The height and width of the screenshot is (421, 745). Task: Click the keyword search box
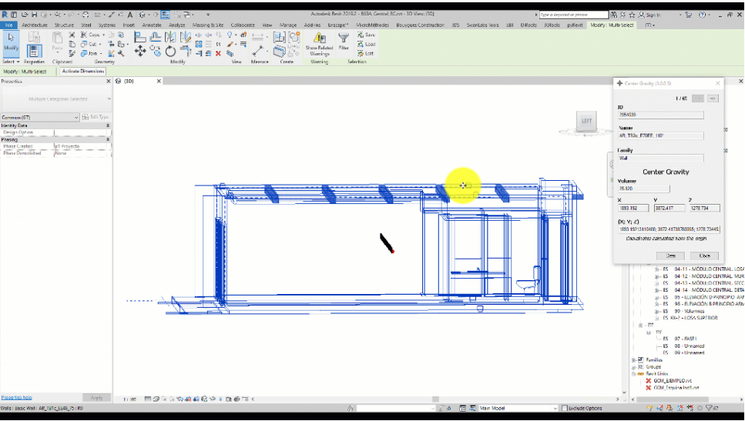[573, 15]
